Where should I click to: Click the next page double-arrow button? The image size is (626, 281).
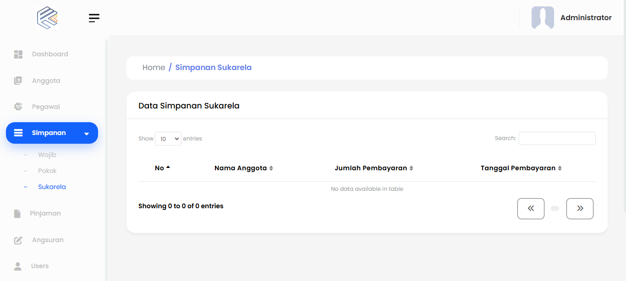click(x=580, y=209)
